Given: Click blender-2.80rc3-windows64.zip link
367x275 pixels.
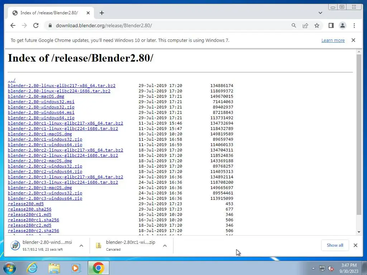Looking at the screenshot, I should [x=45, y=198].
